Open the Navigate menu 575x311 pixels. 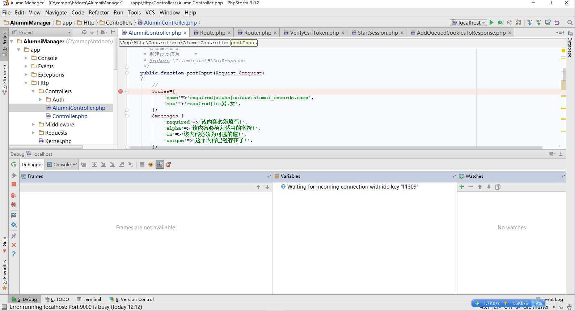[x=56, y=12]
